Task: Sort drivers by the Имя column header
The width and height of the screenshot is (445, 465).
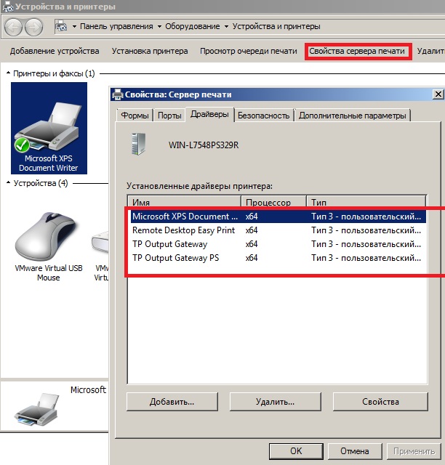Action: click(x=184, y=202)
